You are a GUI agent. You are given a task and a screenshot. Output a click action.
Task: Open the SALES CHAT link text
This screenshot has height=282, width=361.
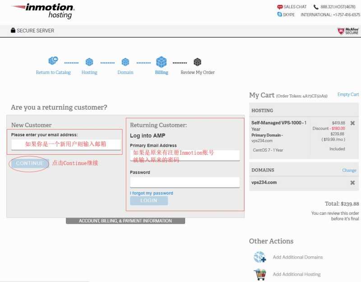295,7
